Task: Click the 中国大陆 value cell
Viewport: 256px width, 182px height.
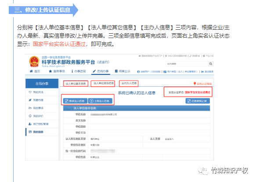Action: click(x=95, y=145)
